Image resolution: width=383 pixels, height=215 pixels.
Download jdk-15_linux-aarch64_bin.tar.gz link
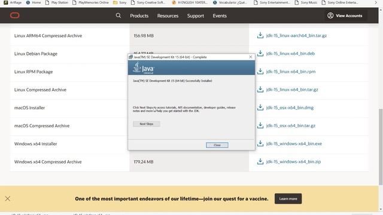point(296,36)
